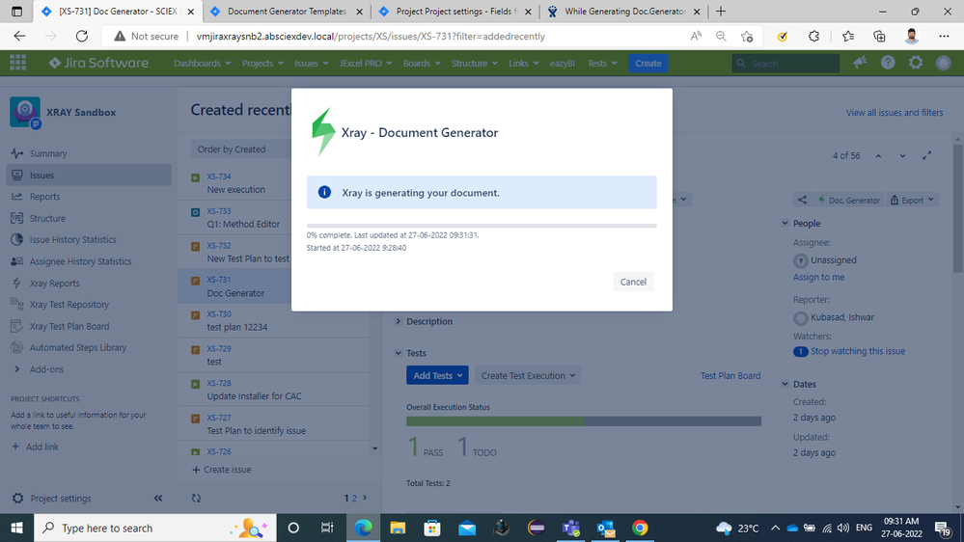Open the Test Plan Board link

click(x=730, y=375)
